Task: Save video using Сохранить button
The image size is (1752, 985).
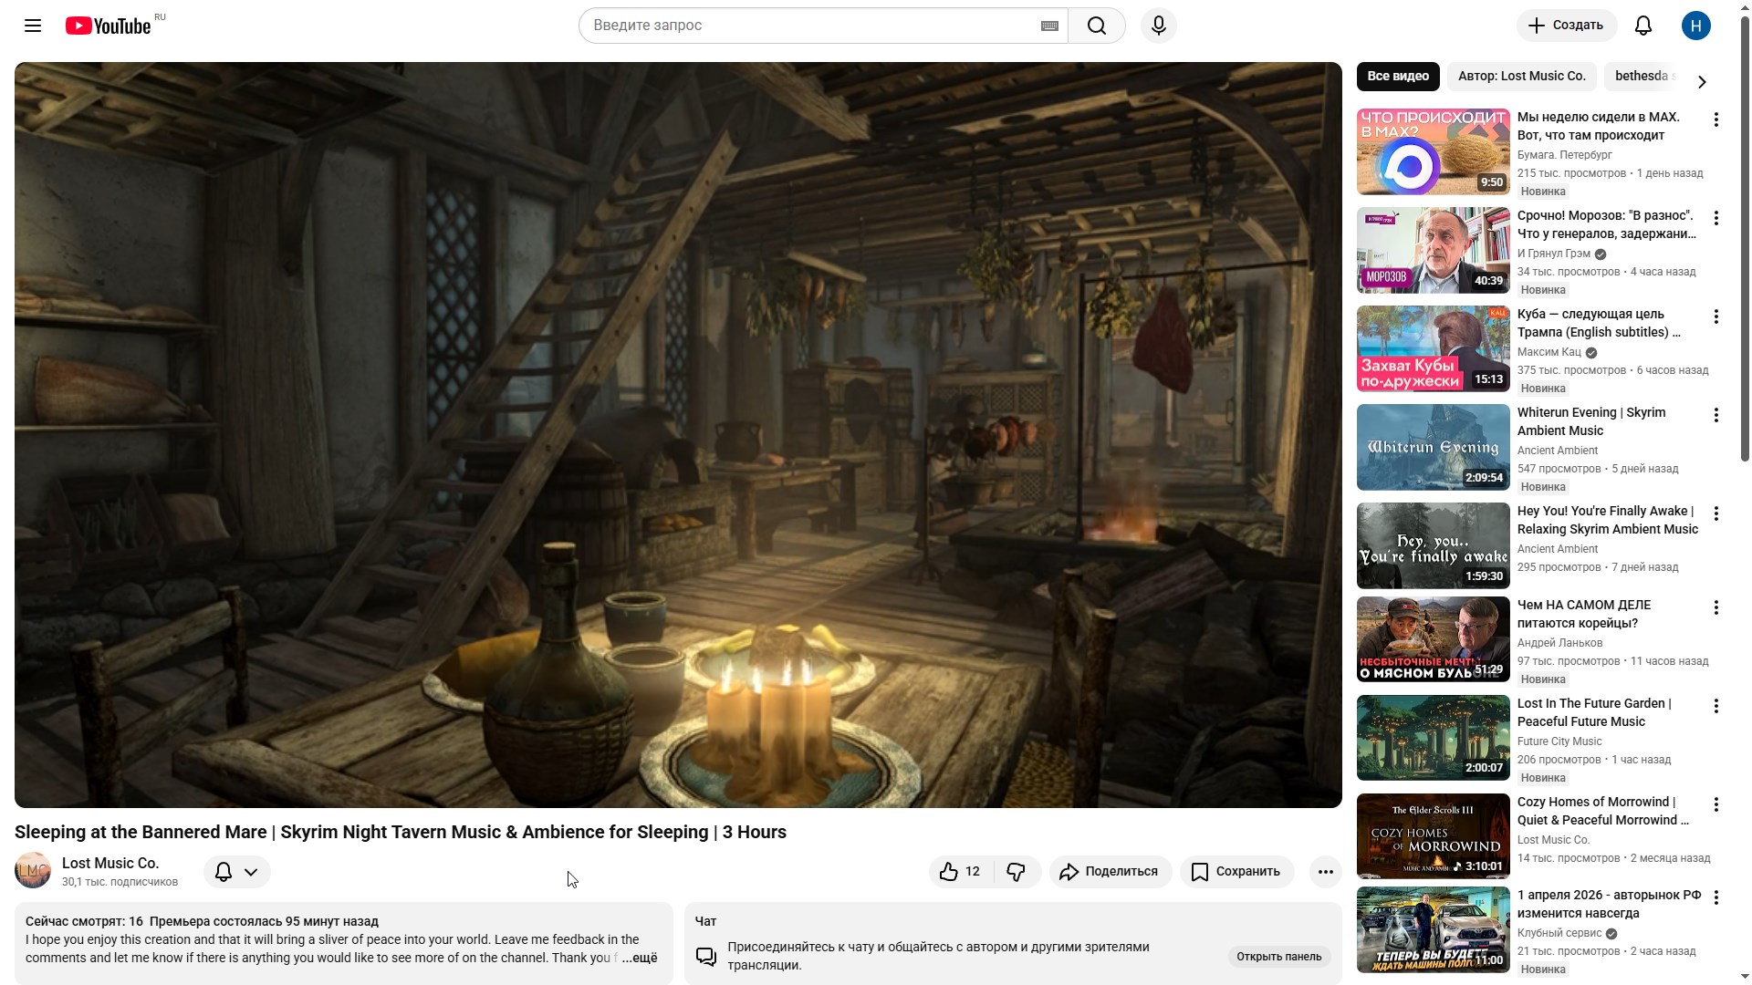Action: click(x=1236, y=872)
